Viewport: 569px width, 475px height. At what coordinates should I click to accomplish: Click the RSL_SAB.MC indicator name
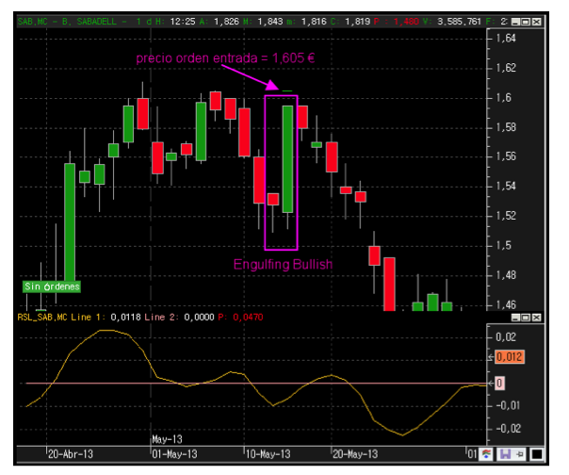pyautogui.click(x=42, y=318)
